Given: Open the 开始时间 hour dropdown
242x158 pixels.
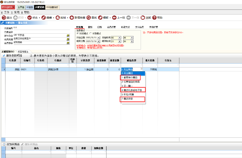Looking at the screenshot, I should [119, 38].
